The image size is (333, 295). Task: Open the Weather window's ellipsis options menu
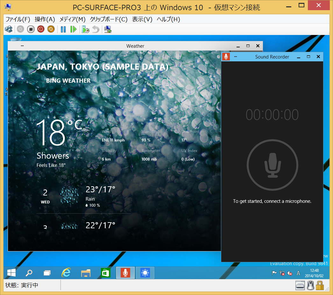coord(22,46)
